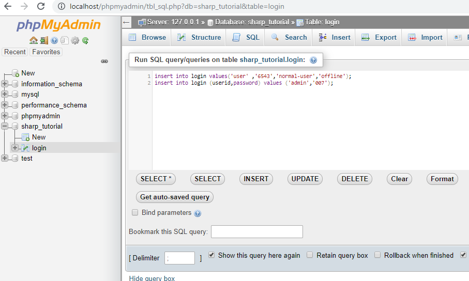This screenshot has width=469, height=281.
Task: Click the chain link icon in sidebar
Action: (x=104, y=61)
